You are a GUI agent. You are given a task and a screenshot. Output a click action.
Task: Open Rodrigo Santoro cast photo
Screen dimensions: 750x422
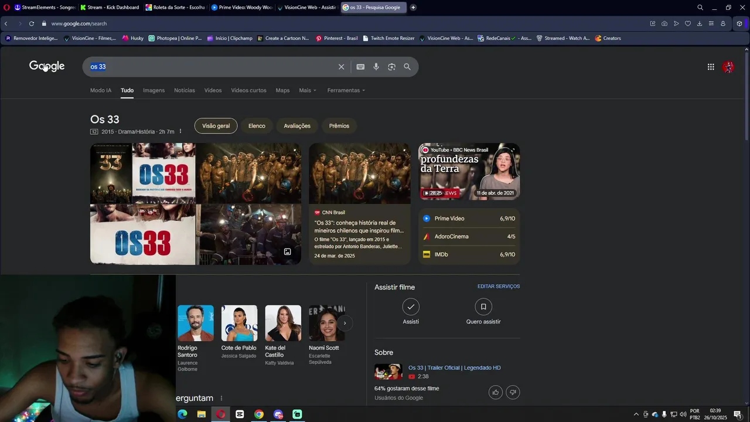point(196,323)
